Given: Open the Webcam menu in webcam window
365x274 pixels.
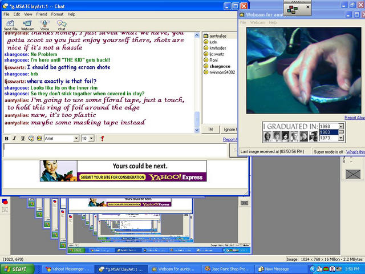Looking at the screenshot, I should tap(257, 23).
